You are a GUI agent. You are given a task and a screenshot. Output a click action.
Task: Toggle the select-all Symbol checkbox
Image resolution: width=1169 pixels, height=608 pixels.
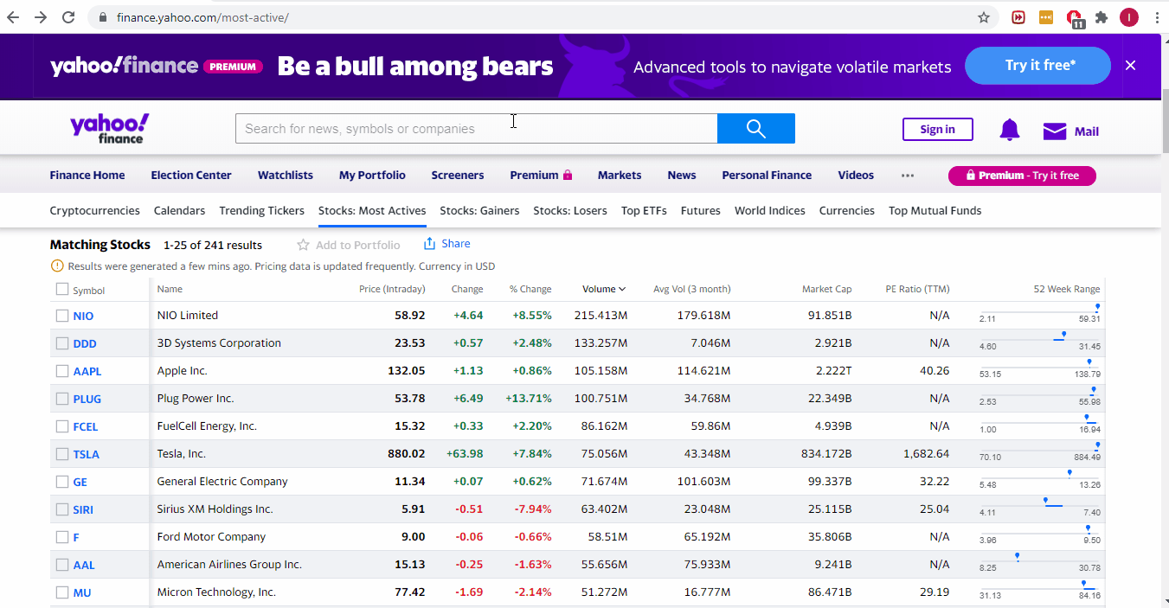point(62,290)
